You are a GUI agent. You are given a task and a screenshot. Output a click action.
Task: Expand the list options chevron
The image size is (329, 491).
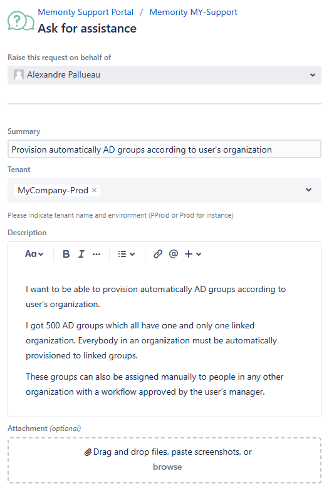click(132, 255)
